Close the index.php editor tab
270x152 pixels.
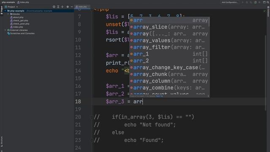(x=89, y=7)
